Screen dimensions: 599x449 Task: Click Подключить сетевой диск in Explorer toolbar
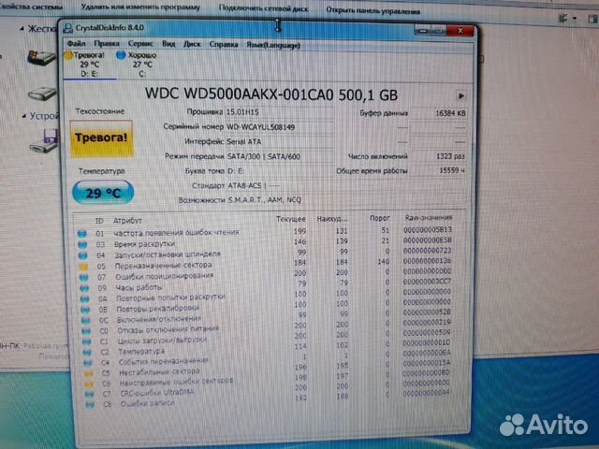pyautogui.click(x=263, y=8)
